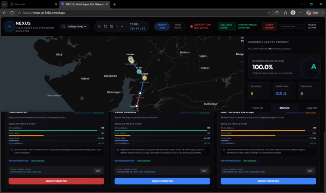This screenshot has height=193, width=326.
Task: Click the red Inject Incident button
Action: (269, 26)
